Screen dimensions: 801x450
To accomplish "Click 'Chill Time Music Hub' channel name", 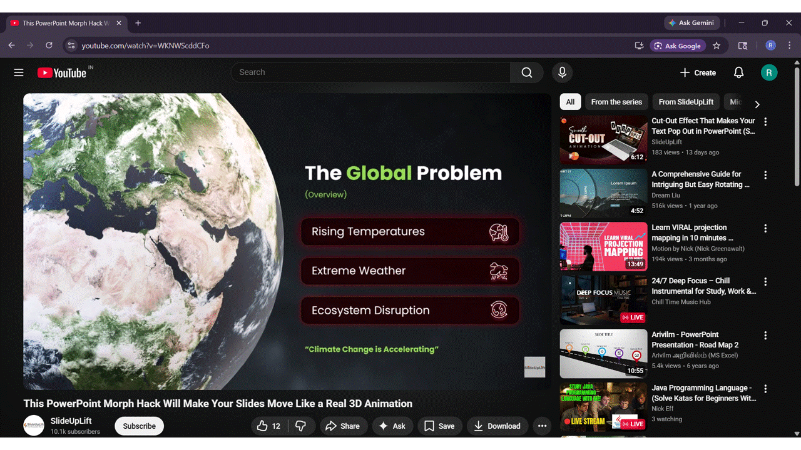I will click(x=681, y=302).
